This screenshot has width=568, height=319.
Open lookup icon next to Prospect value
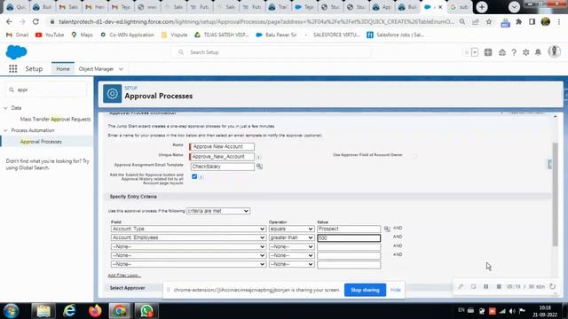(x=387, y=229)
